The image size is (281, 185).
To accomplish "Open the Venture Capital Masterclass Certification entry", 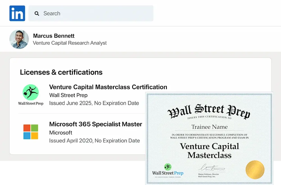I will pyautogui.click(x=108, y=87).
